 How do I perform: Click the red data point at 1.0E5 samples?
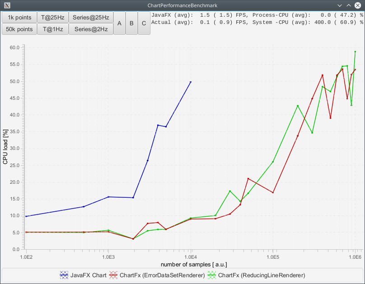click(x=273, y=192)
